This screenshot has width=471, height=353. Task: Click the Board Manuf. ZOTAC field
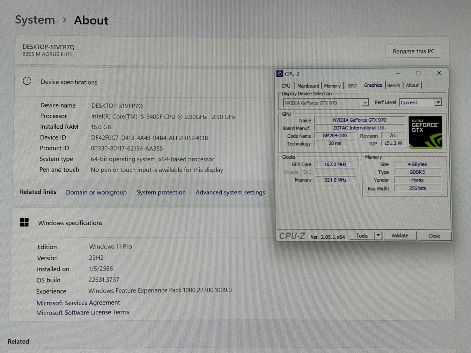coord(359,128)
